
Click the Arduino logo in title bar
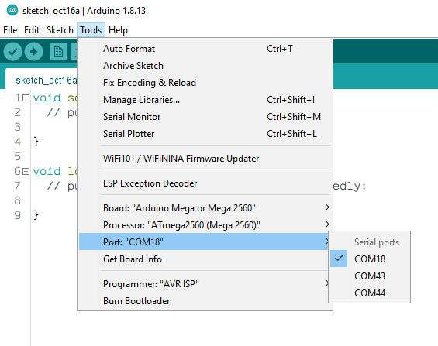pos(12,10)
